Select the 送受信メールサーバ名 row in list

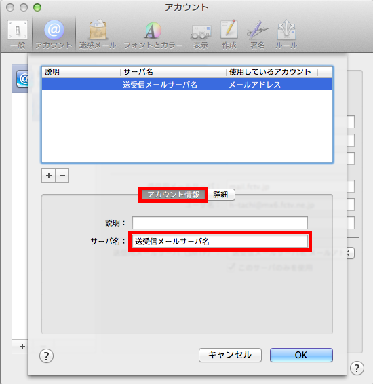click(187, 84)
